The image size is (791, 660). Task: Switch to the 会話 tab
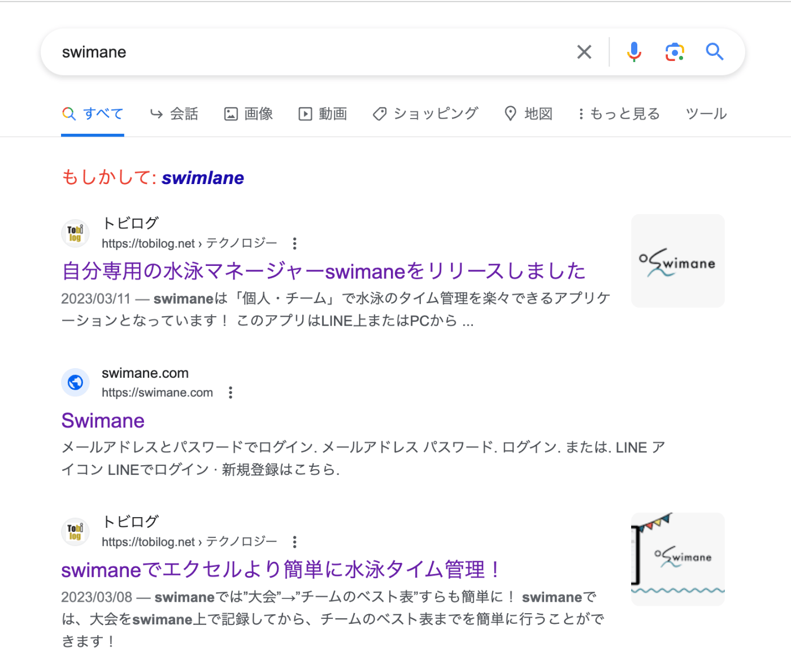tap(174, 114)
